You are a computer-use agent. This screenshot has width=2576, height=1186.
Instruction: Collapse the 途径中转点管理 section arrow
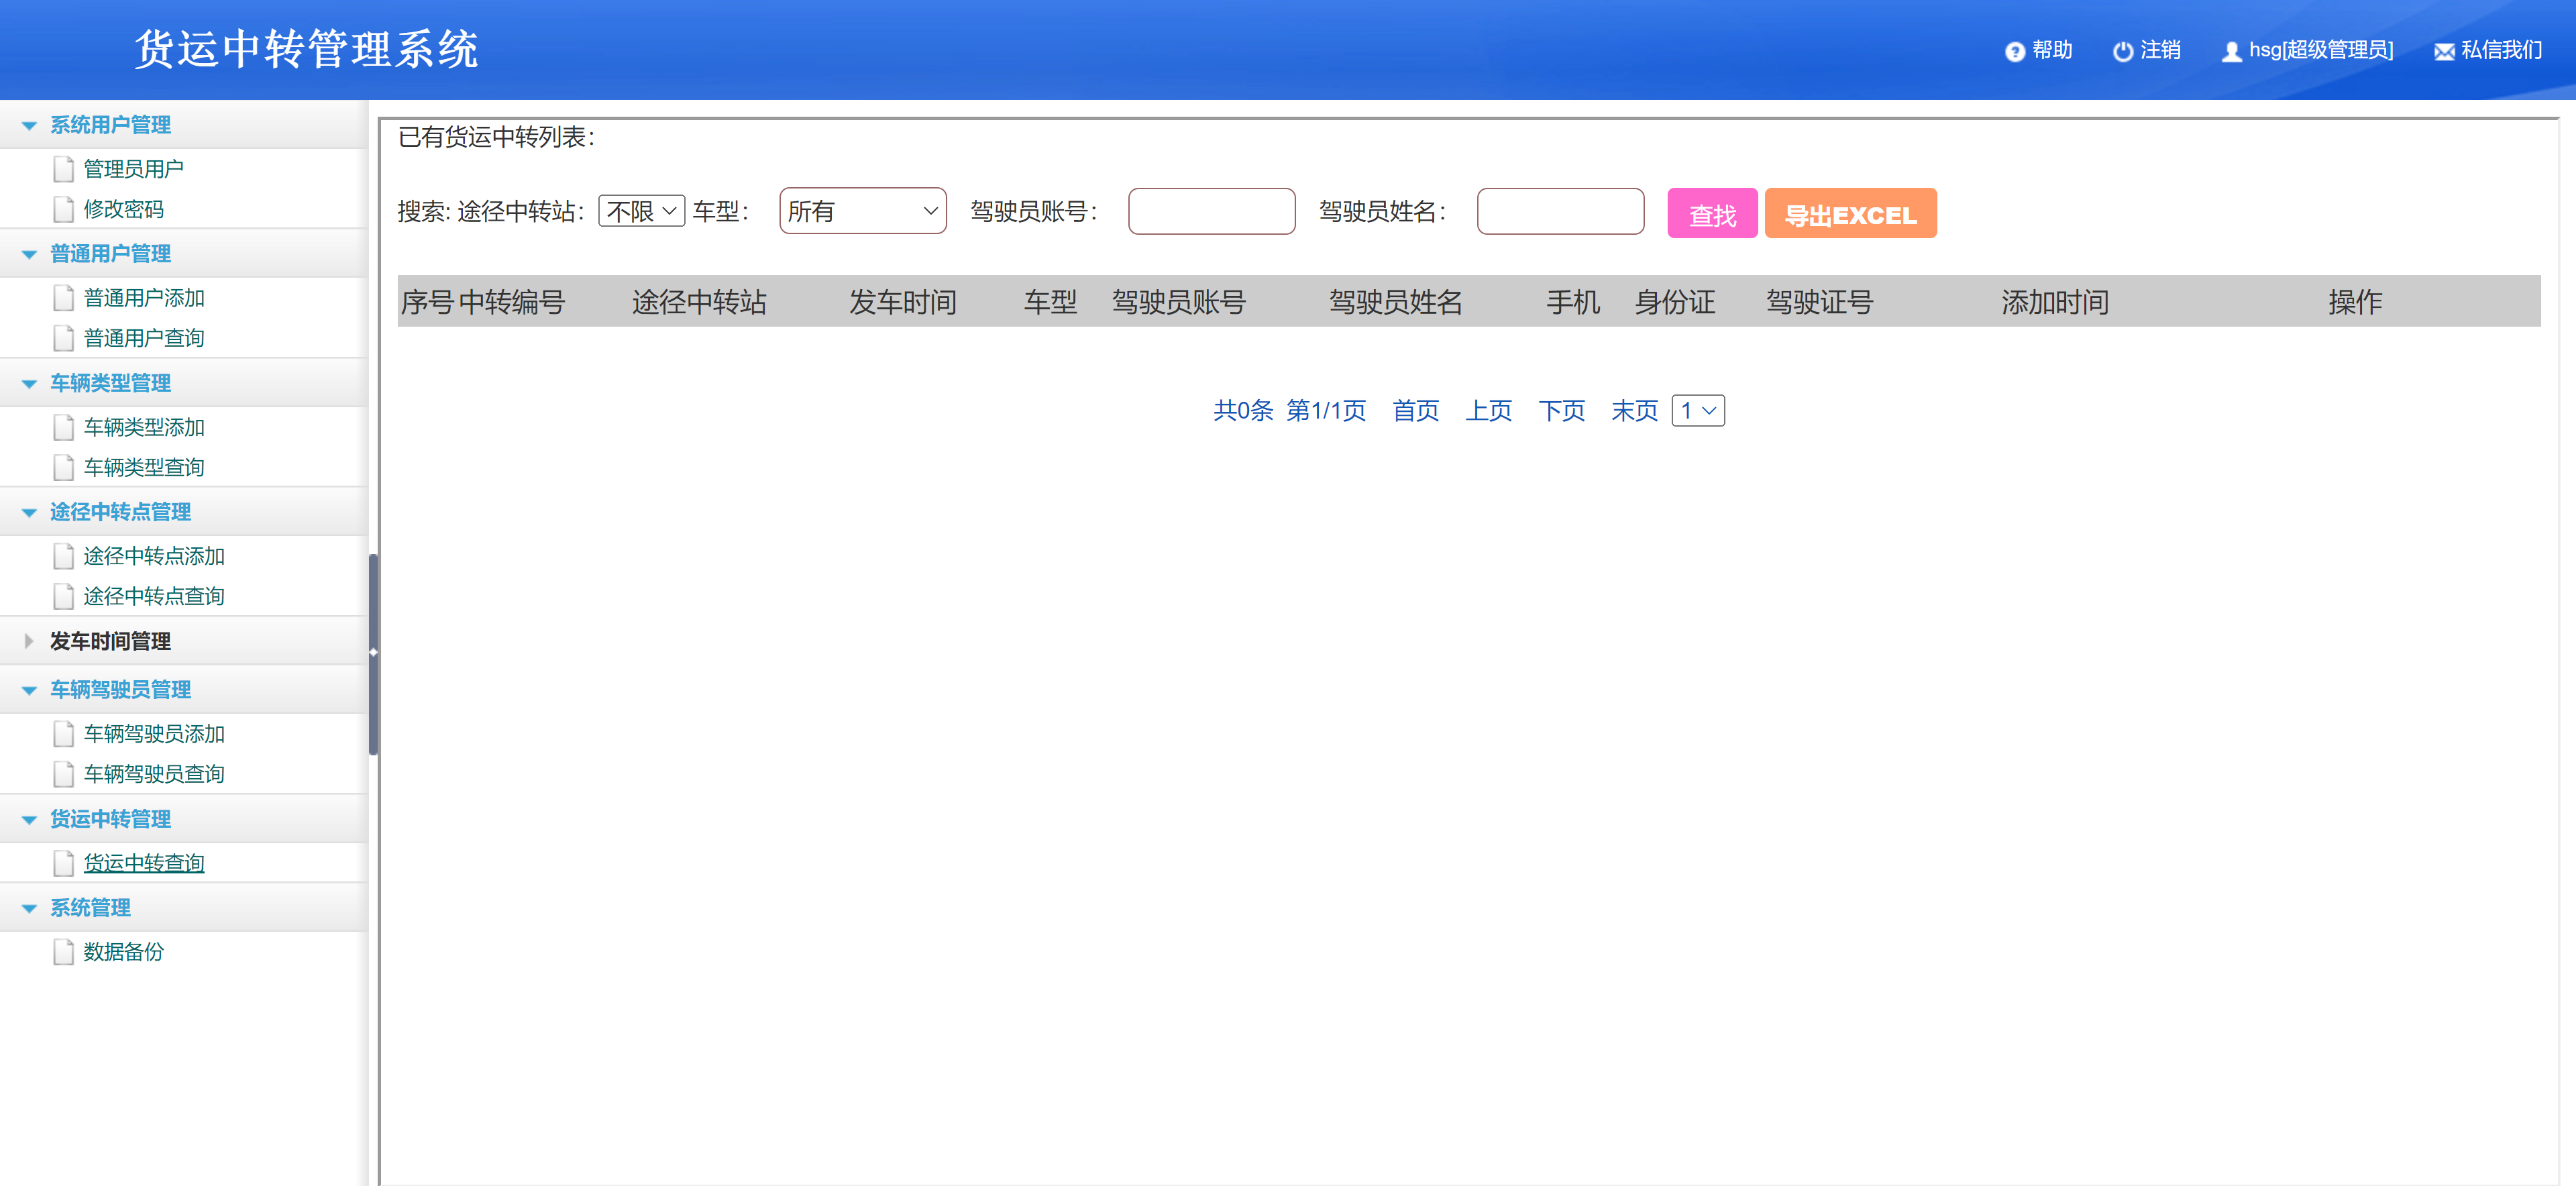[29, 513]
